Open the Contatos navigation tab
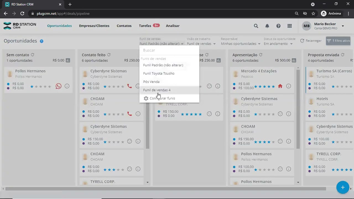Image resolution: width=354 pixels, height=199 pixels. (x=124, y=26)
